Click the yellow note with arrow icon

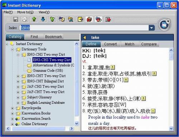click(80, 19)
